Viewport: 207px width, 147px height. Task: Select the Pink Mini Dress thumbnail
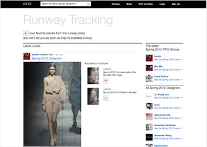click(93, 75)
